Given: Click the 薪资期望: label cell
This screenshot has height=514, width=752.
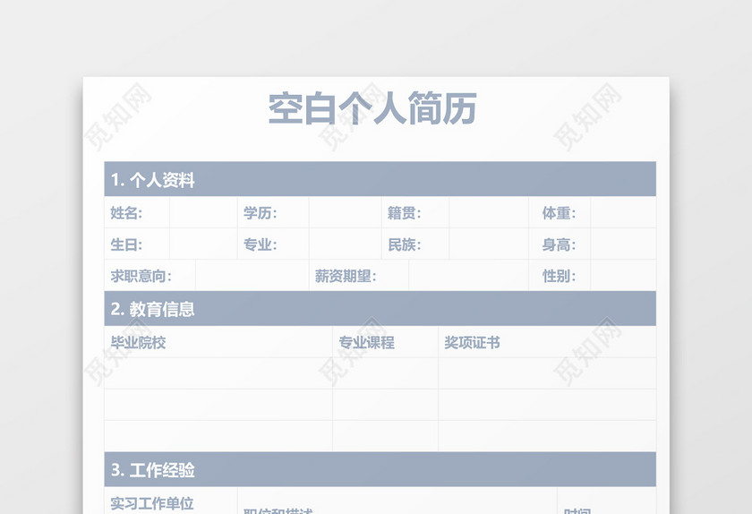Looking at the screenshot, I should pos(359,276).
